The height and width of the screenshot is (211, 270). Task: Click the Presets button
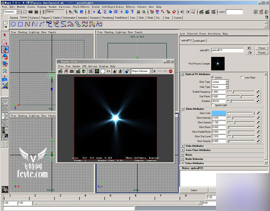pos(262,53)
